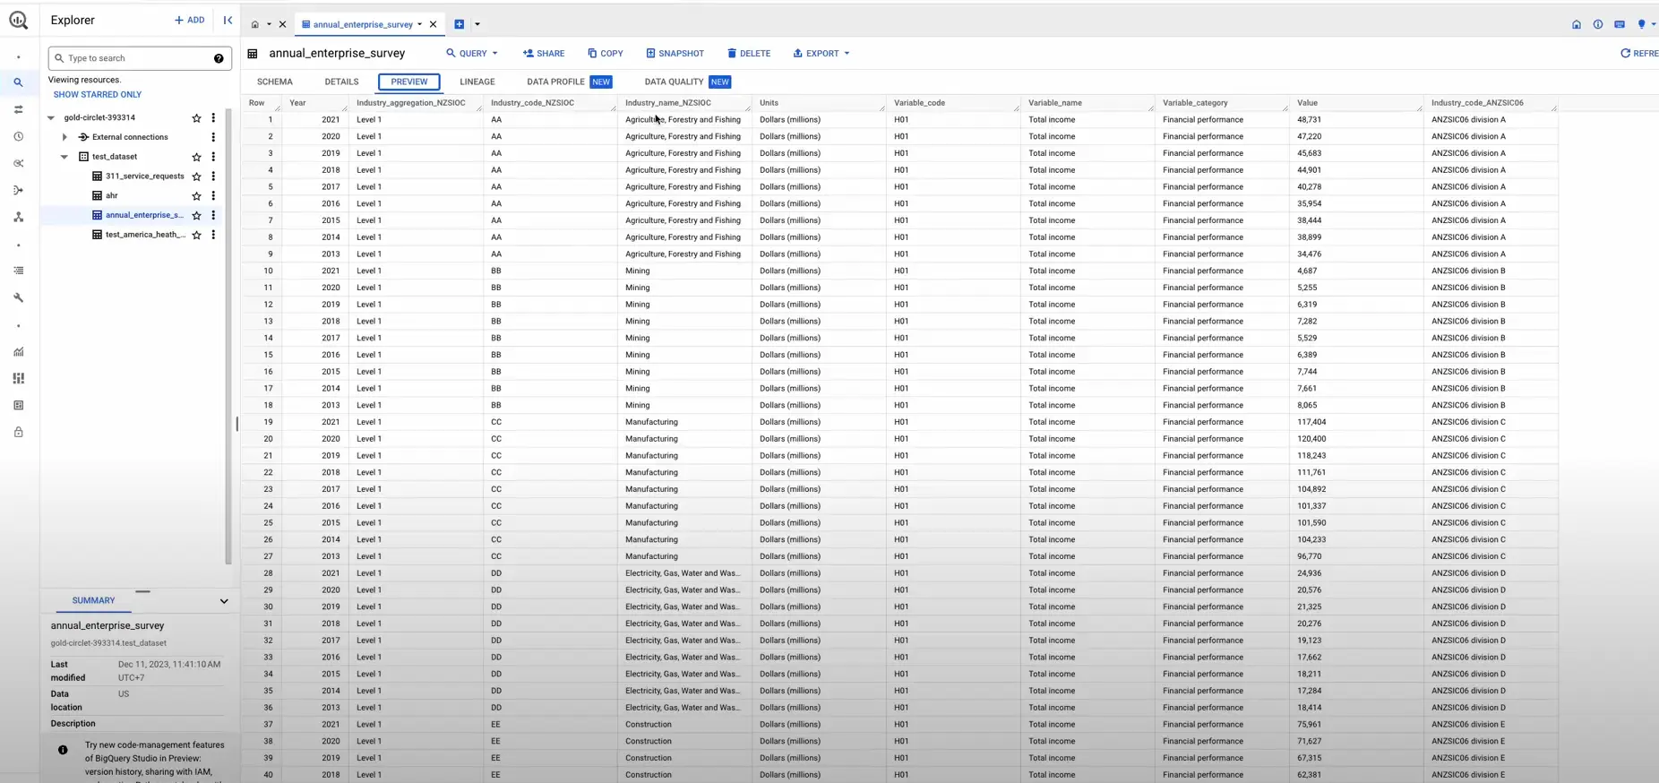Viewport: 1659px width, 783px height.
Task: Star the 311_service_requests table
Action: (x=196, y=176)
